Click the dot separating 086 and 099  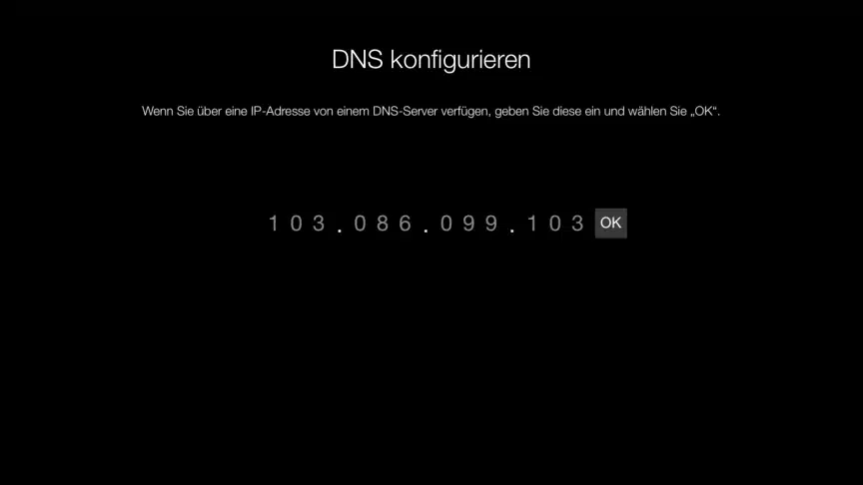426,231
